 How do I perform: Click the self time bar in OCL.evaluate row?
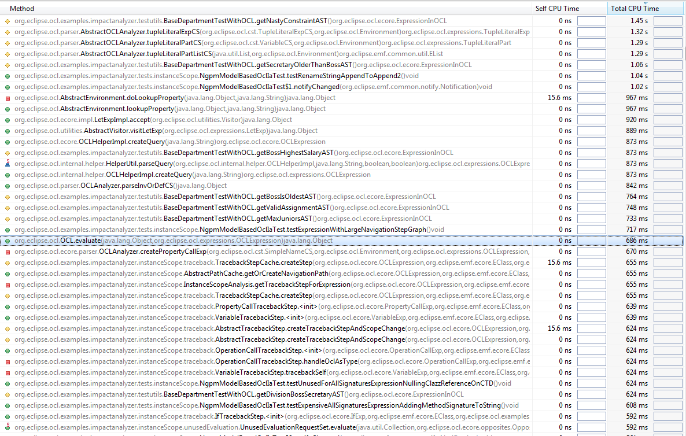[x=592, y=241]
